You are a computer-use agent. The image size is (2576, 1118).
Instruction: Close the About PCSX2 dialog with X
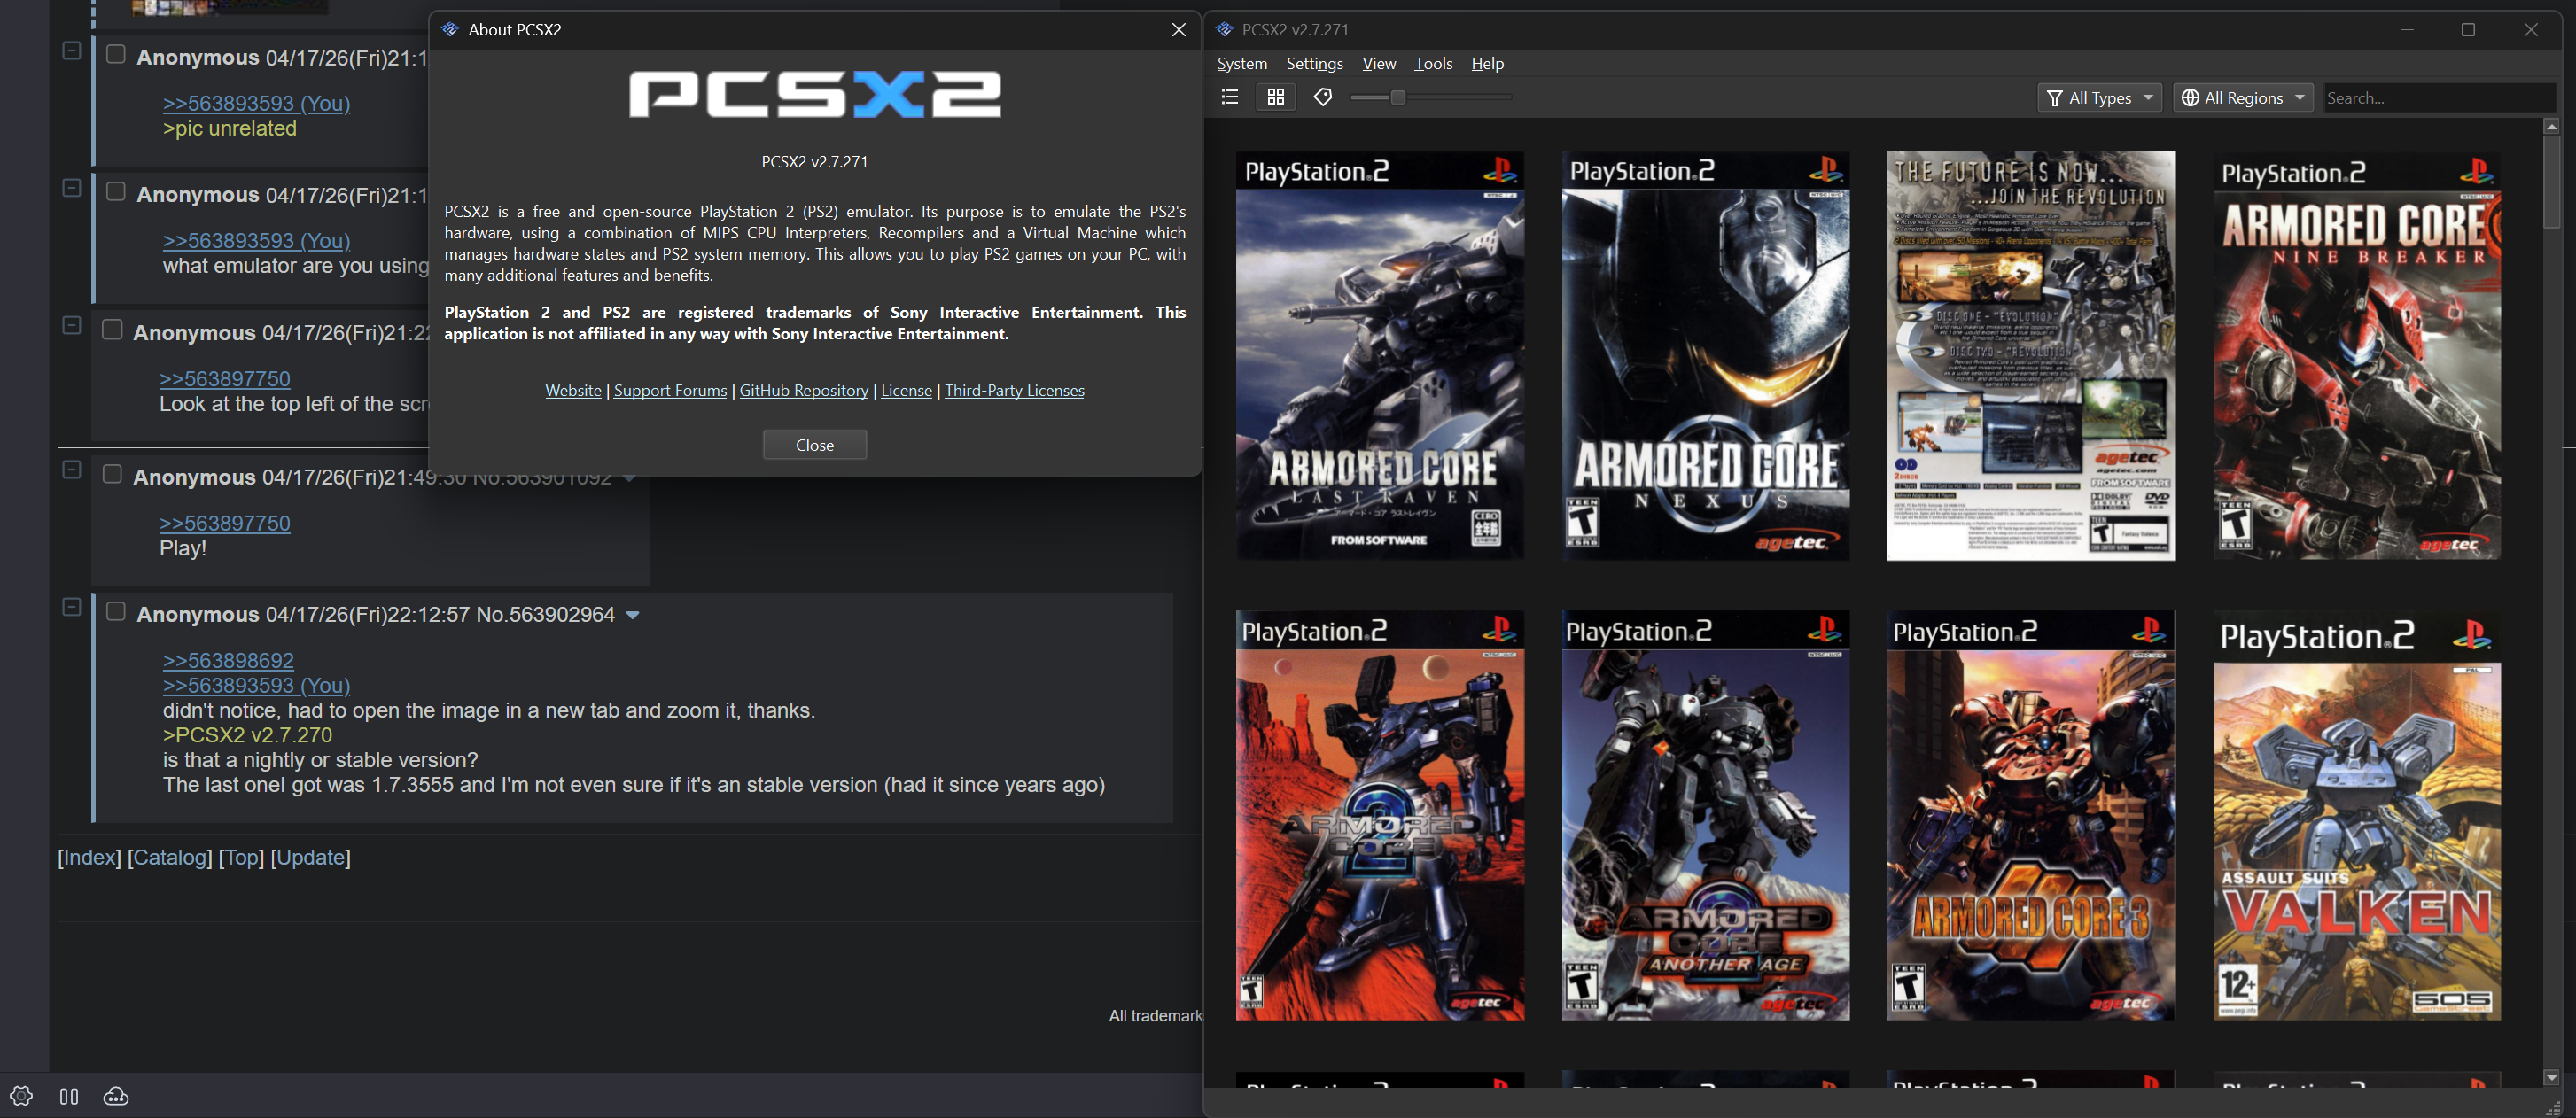(1178, 30)
